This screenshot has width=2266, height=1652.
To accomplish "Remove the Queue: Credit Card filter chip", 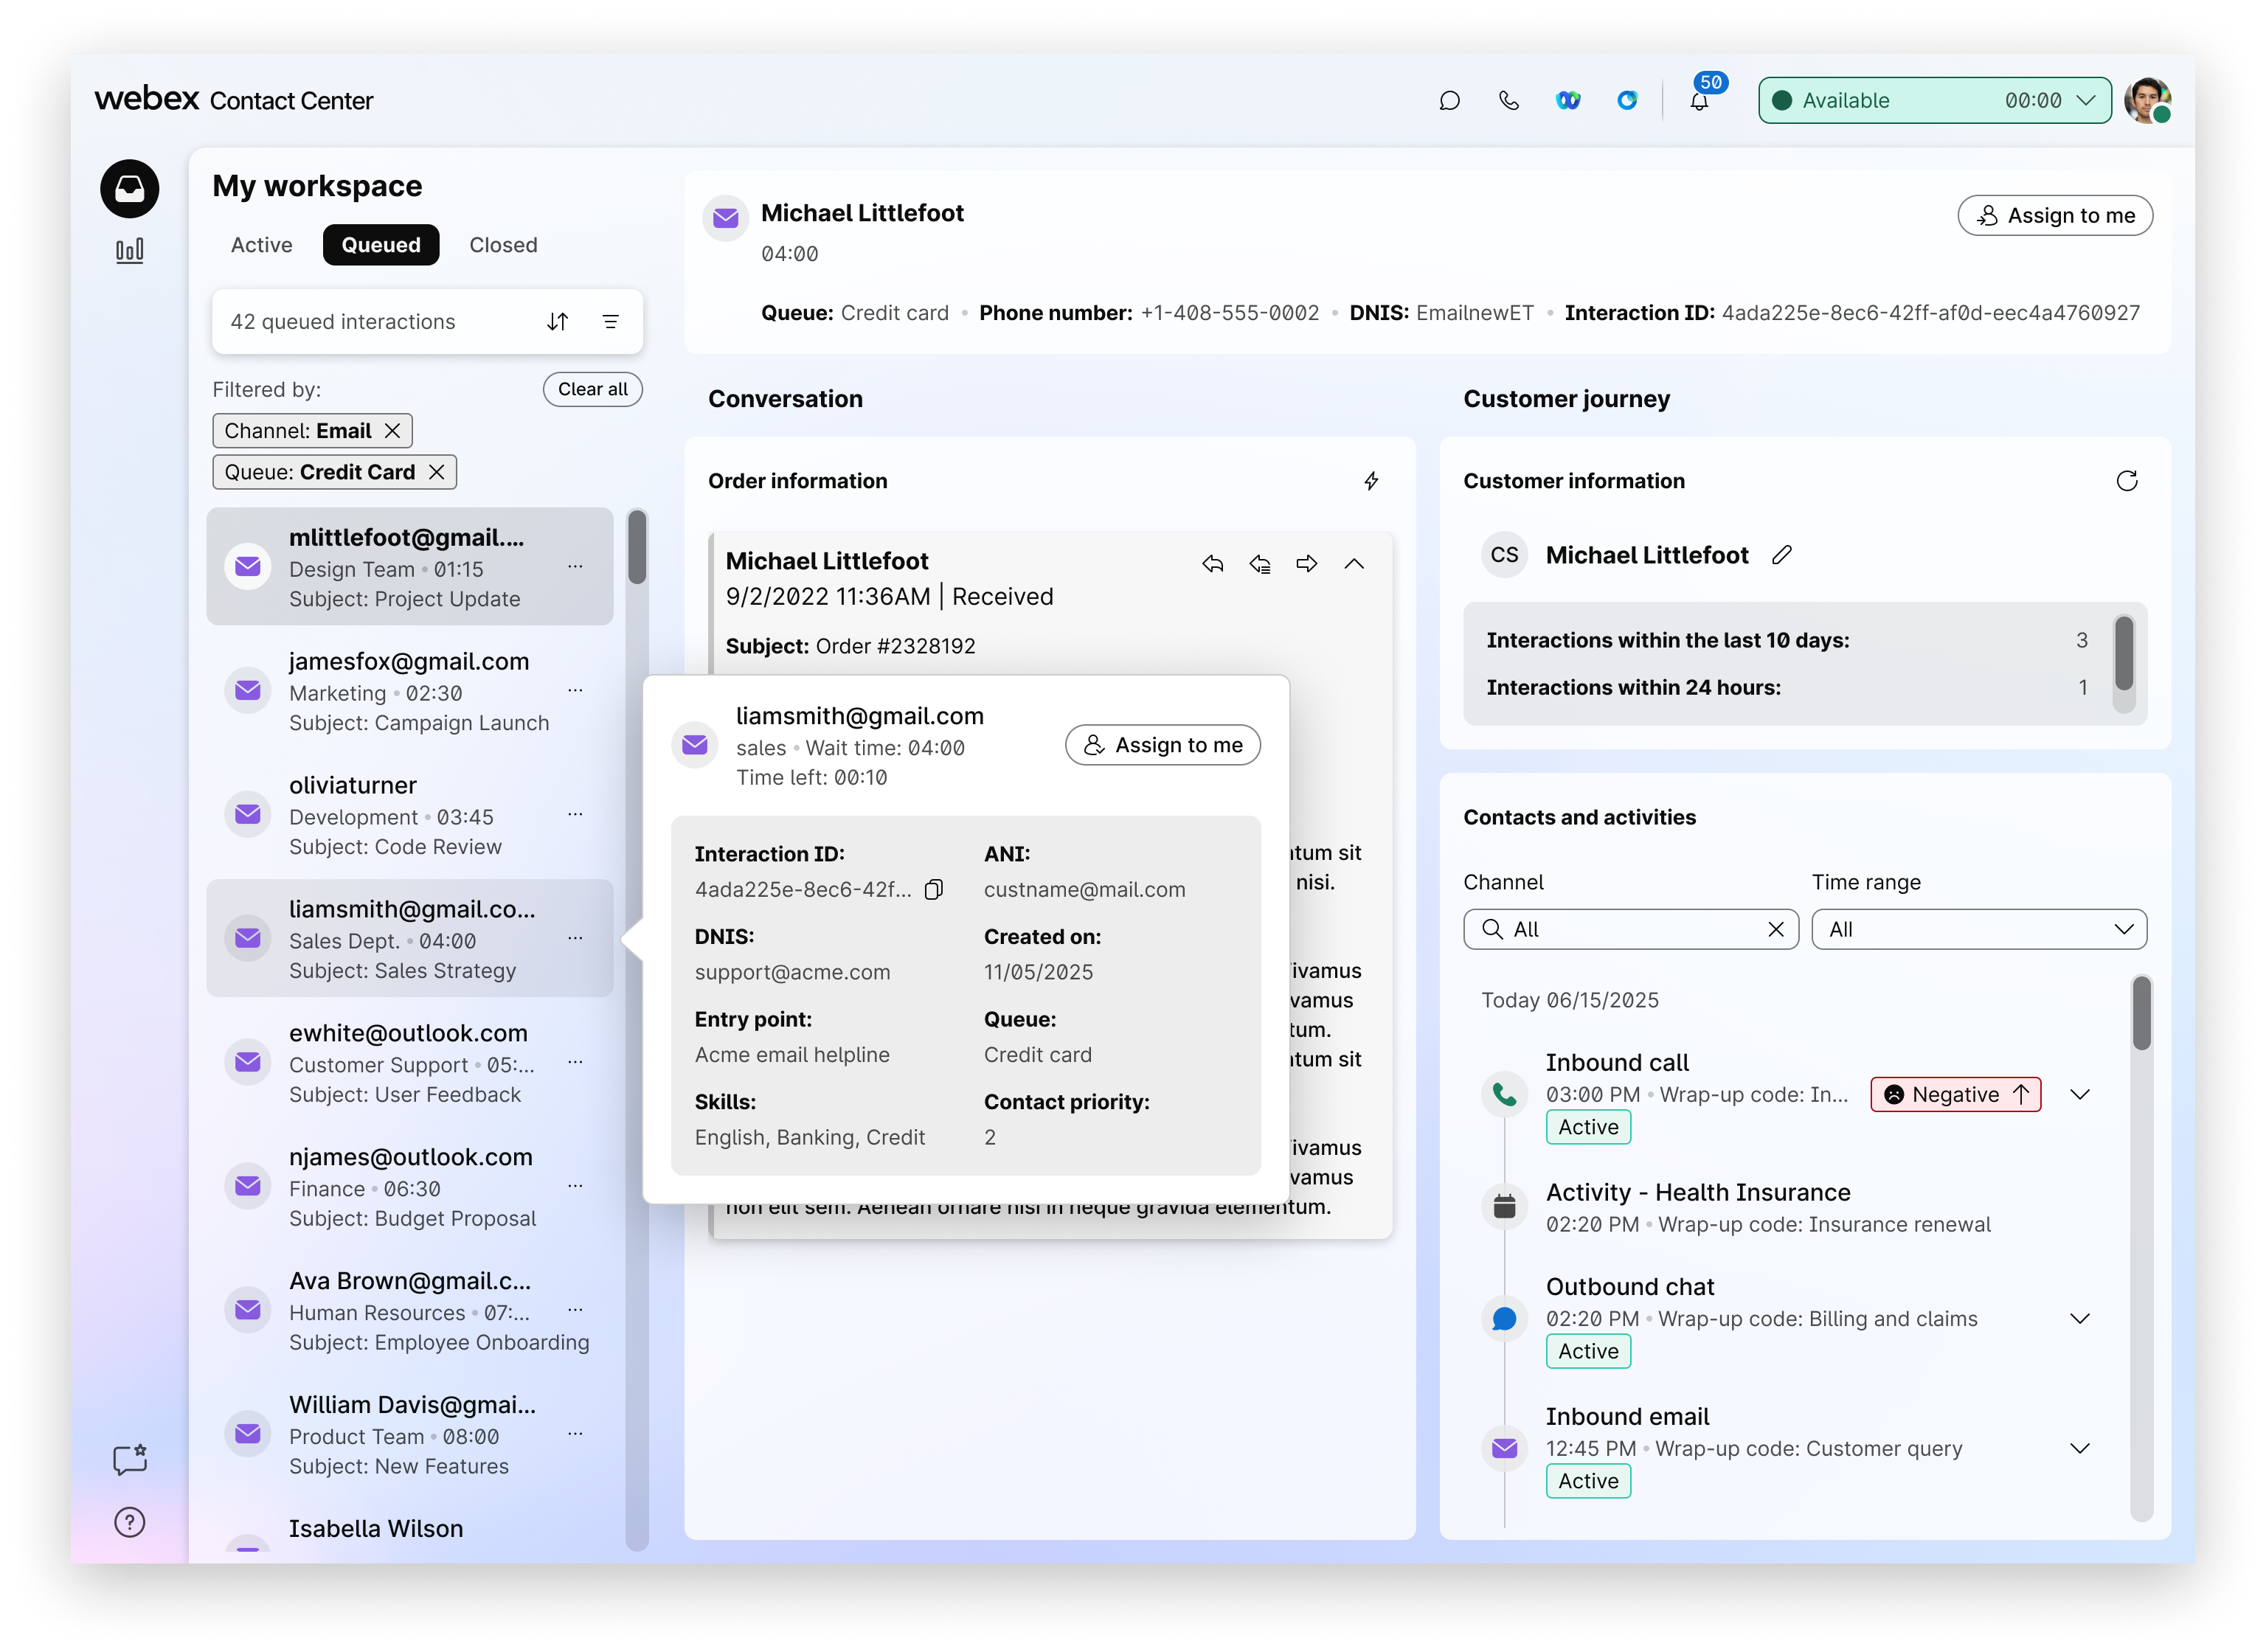I will click(437, 472).
